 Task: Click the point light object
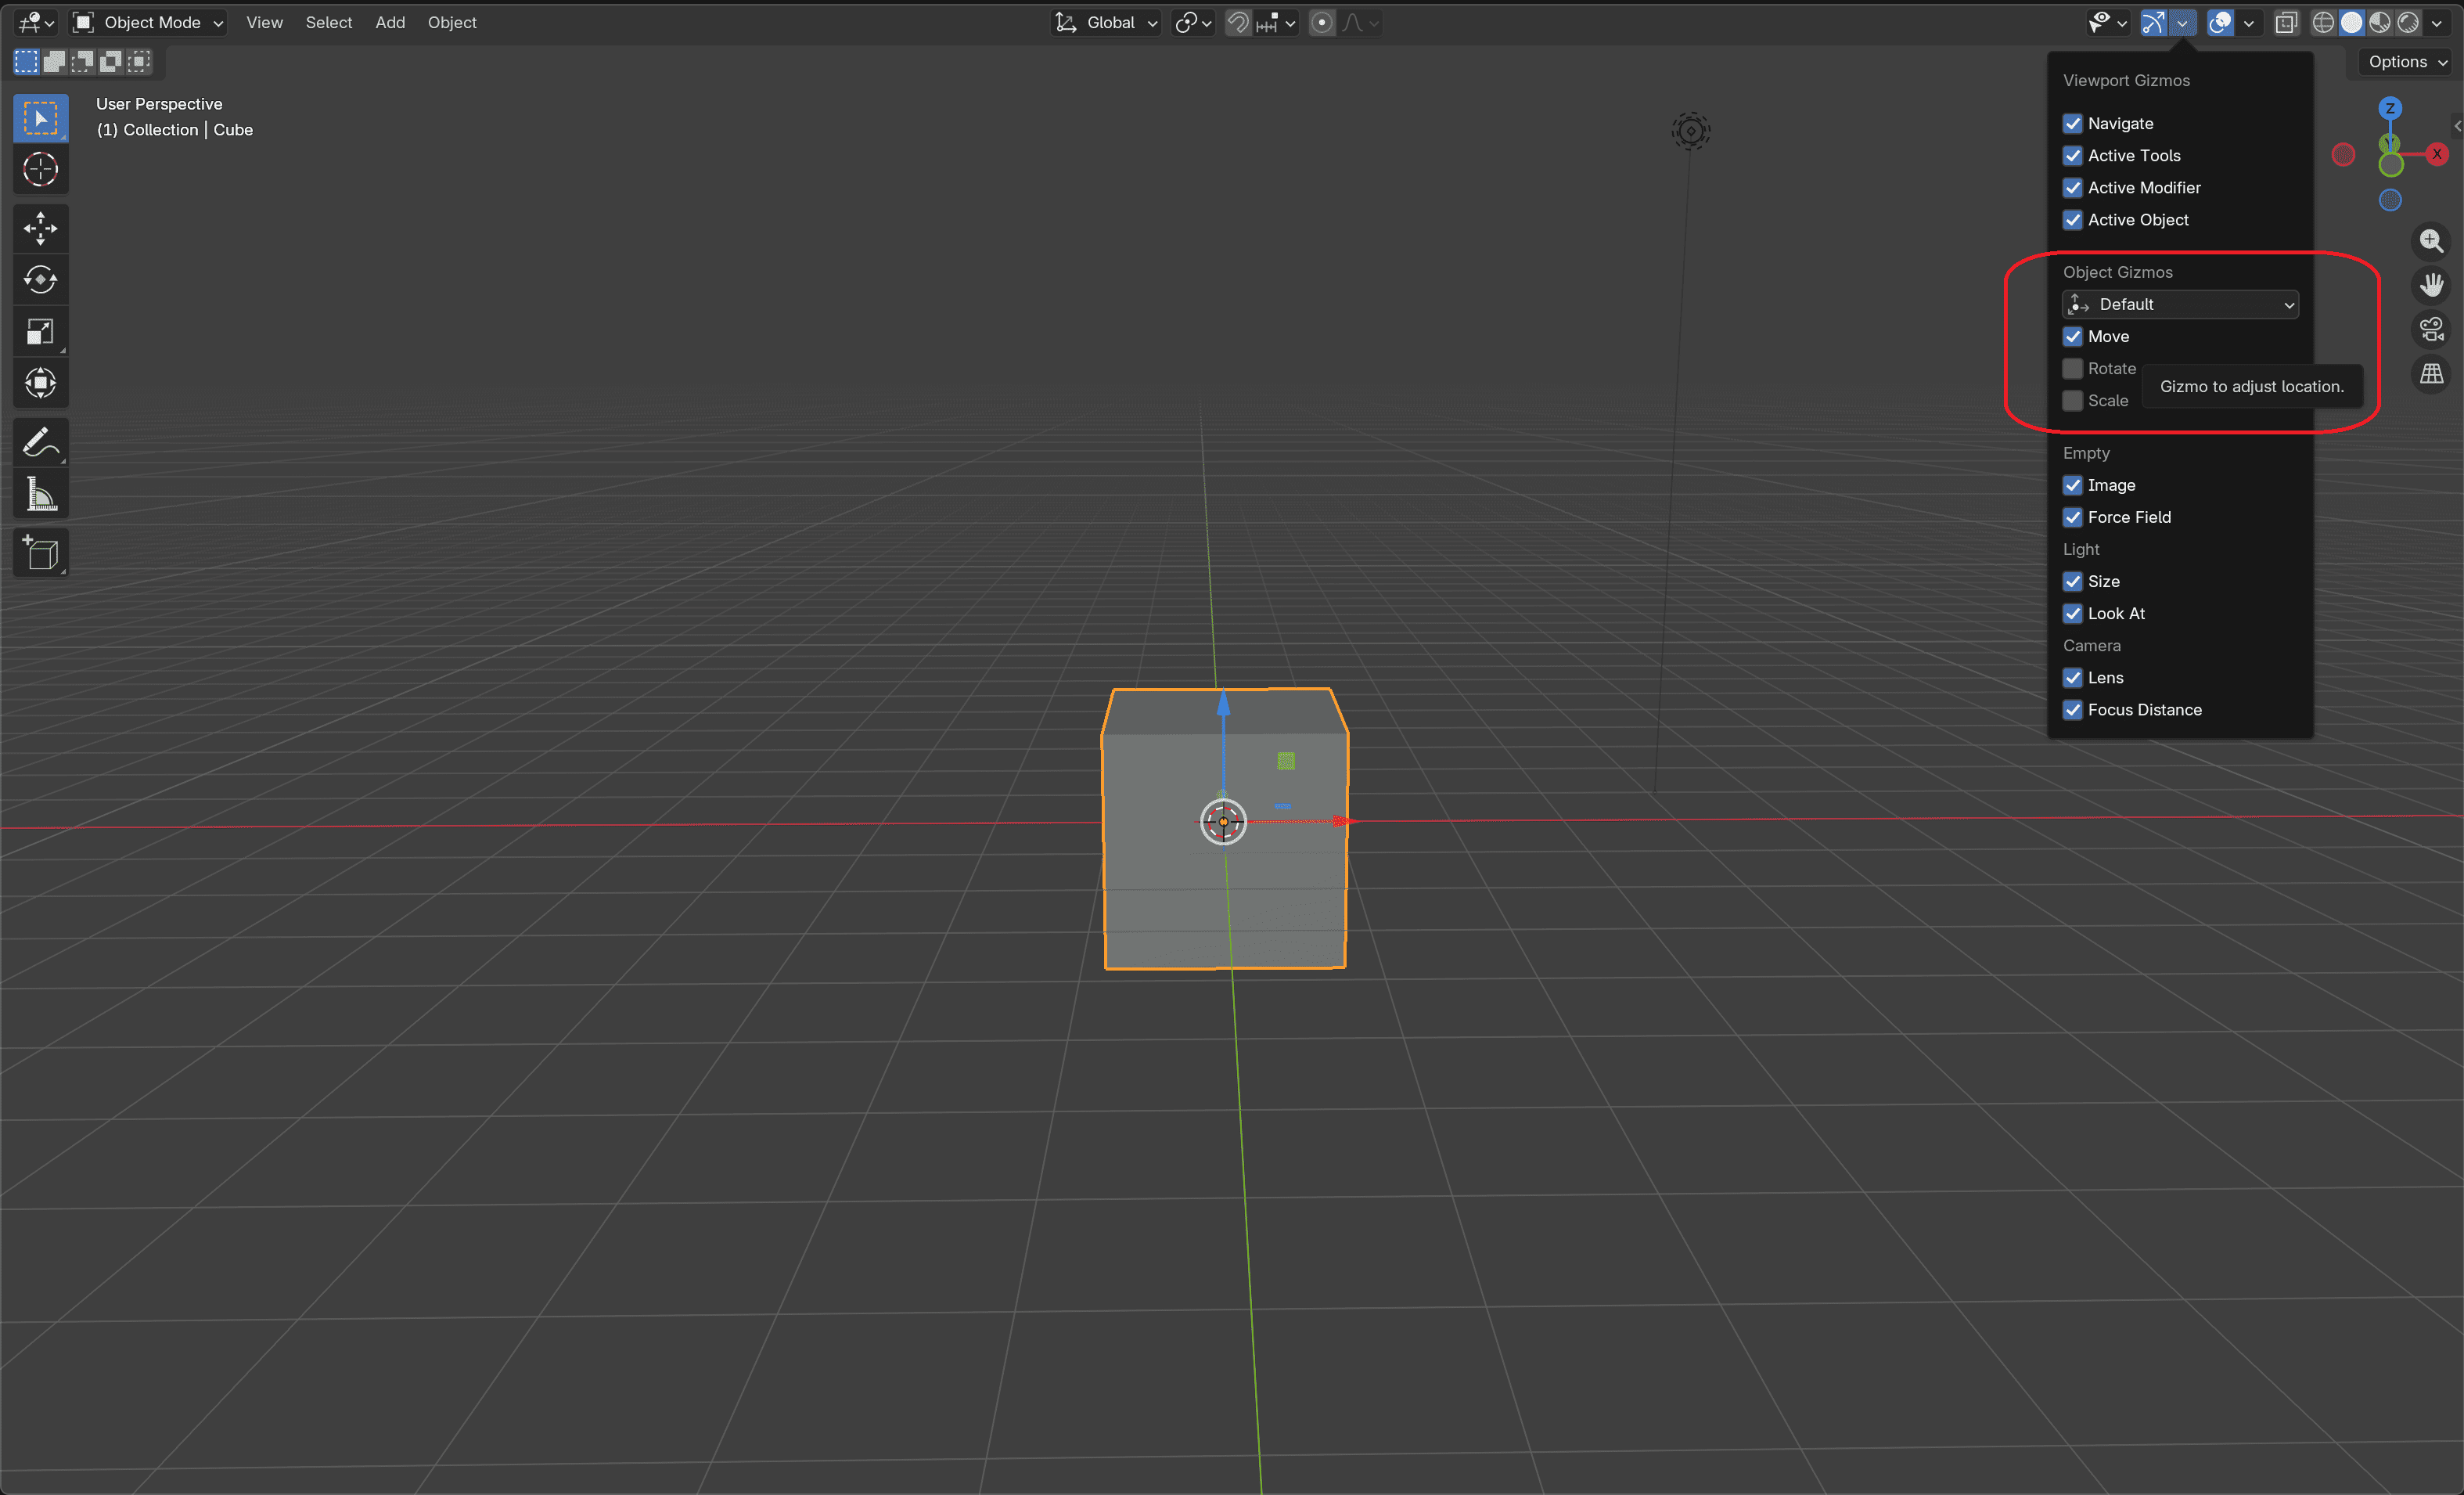[x=1691, y=131]
